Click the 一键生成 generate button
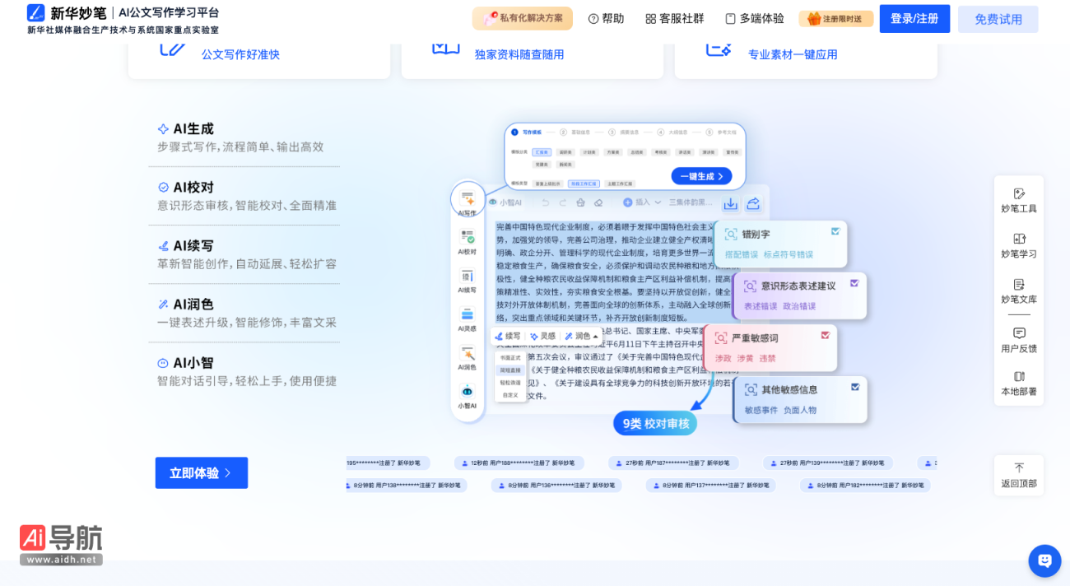This screenshot has width=1070, height=586. click(701, 176)
